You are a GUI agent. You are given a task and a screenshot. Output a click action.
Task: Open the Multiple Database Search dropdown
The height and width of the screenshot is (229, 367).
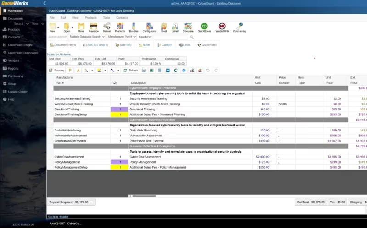87,37
